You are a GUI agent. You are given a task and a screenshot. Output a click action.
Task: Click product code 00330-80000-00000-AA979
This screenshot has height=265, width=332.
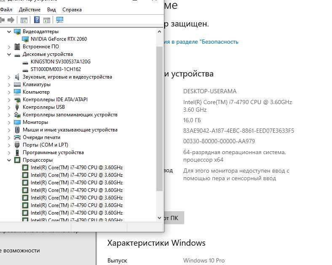[x=219, y=141]
